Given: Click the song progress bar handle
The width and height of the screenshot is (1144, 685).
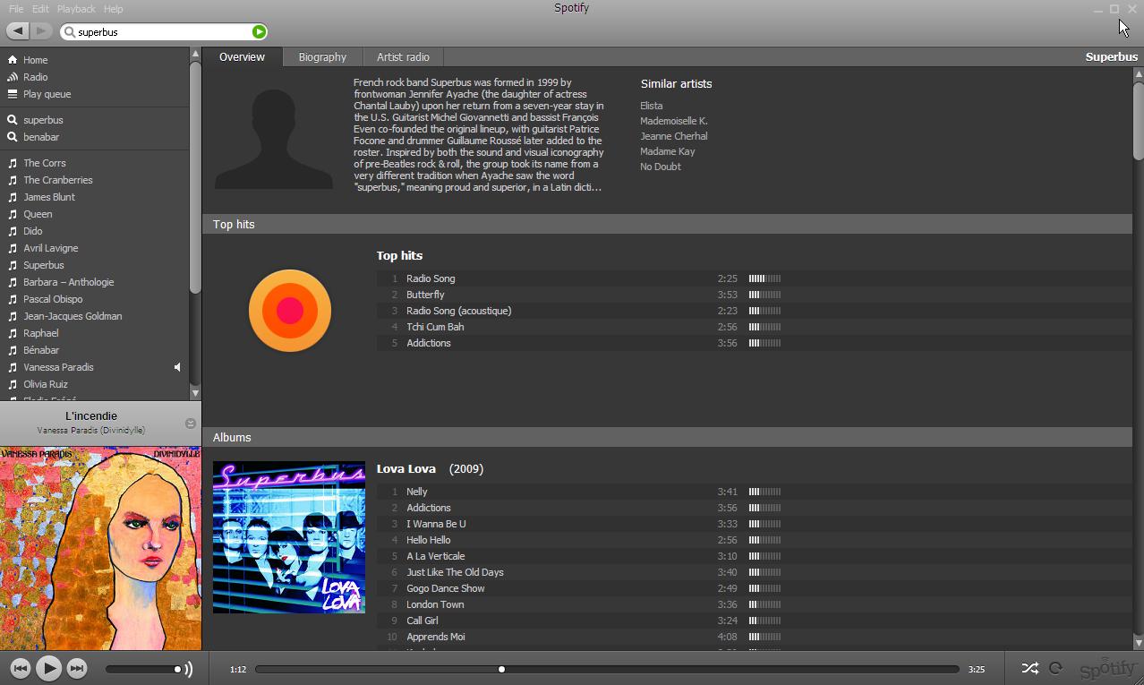Looking at the screenshot, I should (x=501, y=669).
